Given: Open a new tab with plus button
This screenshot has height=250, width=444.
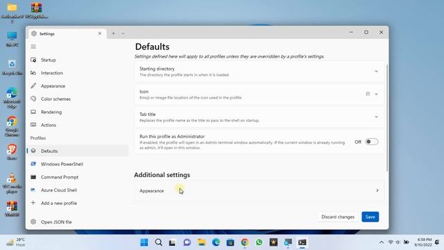Looking at the screenshot, I should [113, 33].
